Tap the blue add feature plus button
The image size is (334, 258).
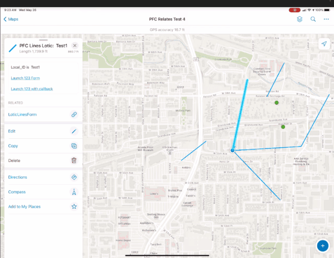(x=323, y=246)
